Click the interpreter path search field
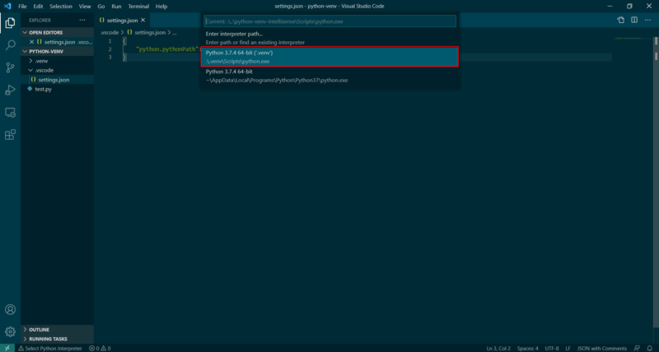The image size is (659, 352). [329, 21]
